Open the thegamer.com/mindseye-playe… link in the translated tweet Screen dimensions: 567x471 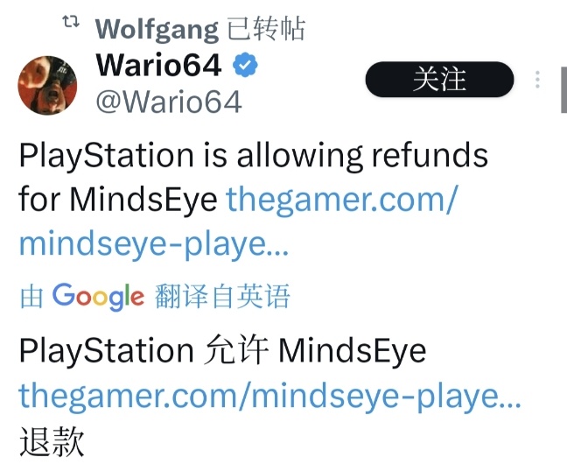269,396
